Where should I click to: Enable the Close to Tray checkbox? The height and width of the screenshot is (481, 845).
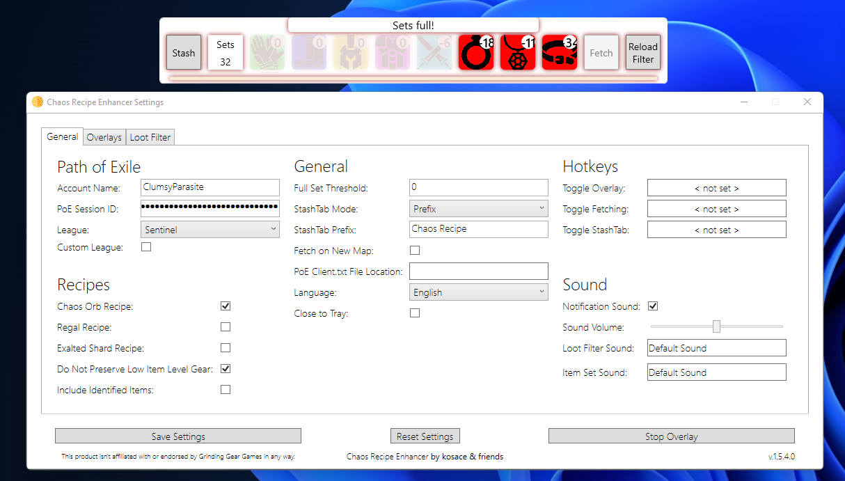[x=415, y=313]
